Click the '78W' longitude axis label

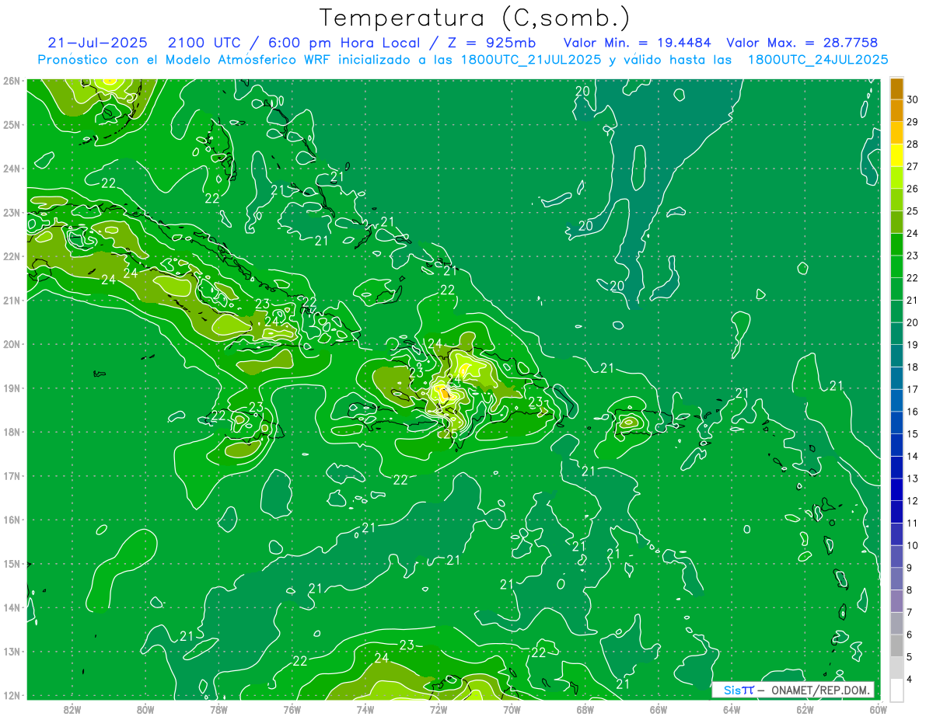tap(218, 709)
